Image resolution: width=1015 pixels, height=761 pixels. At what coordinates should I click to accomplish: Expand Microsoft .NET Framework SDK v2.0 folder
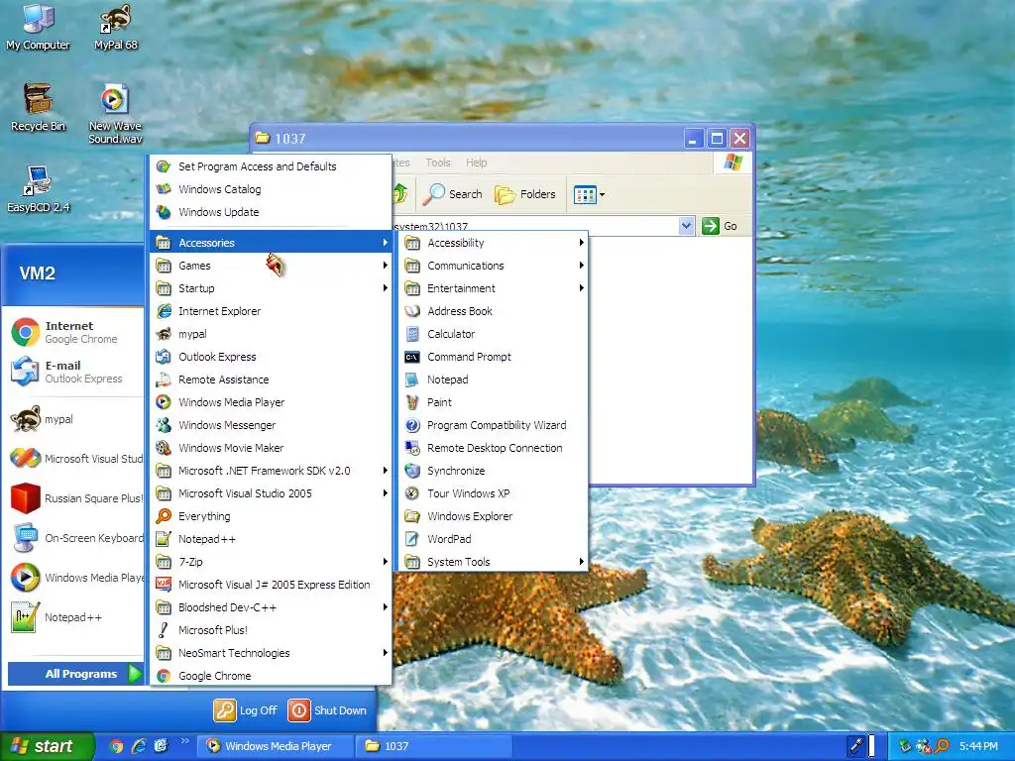[271, 471]
